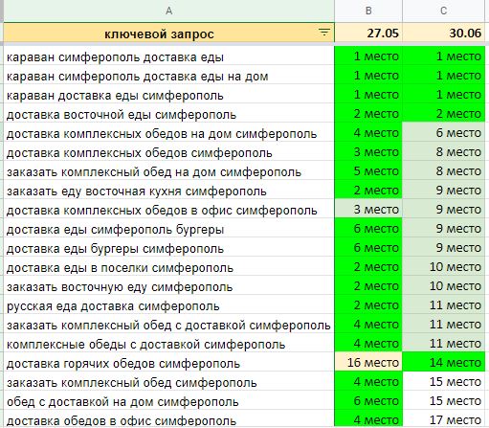Select cell русская еда доставка симферополь
The image size is (489, 428).
click(168, 305)
